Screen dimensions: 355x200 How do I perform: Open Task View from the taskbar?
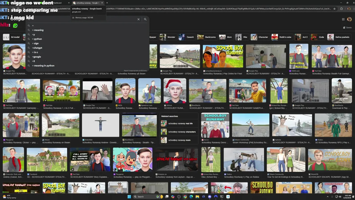coord(167,197)
